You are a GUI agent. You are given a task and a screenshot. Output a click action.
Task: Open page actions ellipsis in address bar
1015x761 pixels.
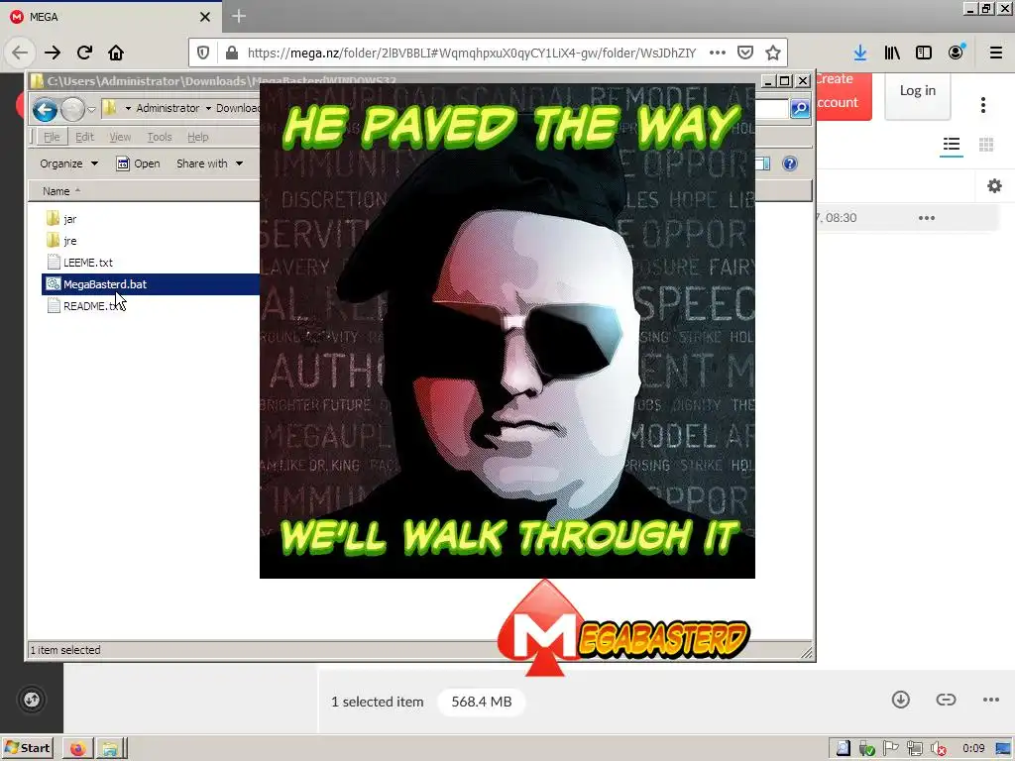point(718,53)
